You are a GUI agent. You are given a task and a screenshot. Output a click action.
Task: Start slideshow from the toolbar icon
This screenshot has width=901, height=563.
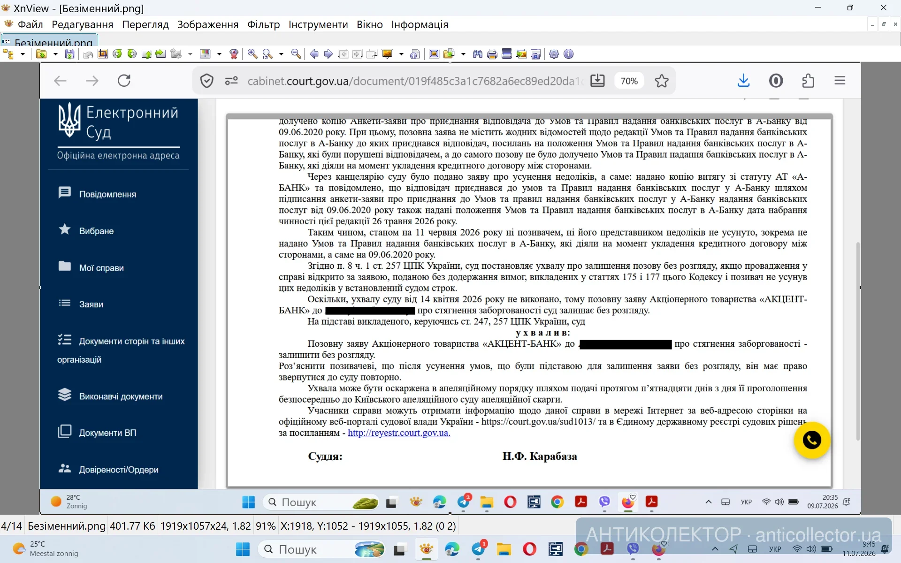click(387, 54)
